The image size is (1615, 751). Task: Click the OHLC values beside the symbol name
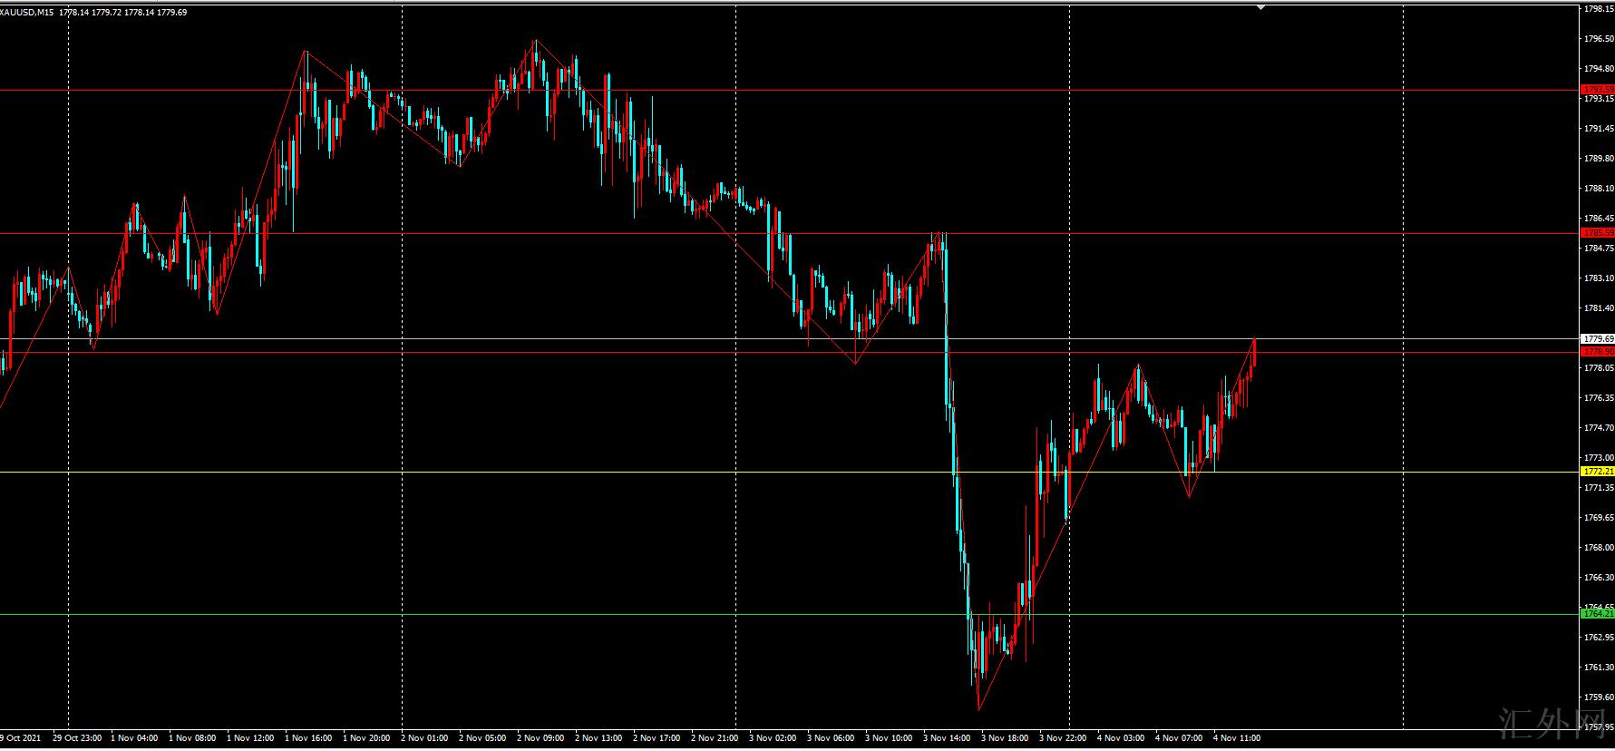129,13
